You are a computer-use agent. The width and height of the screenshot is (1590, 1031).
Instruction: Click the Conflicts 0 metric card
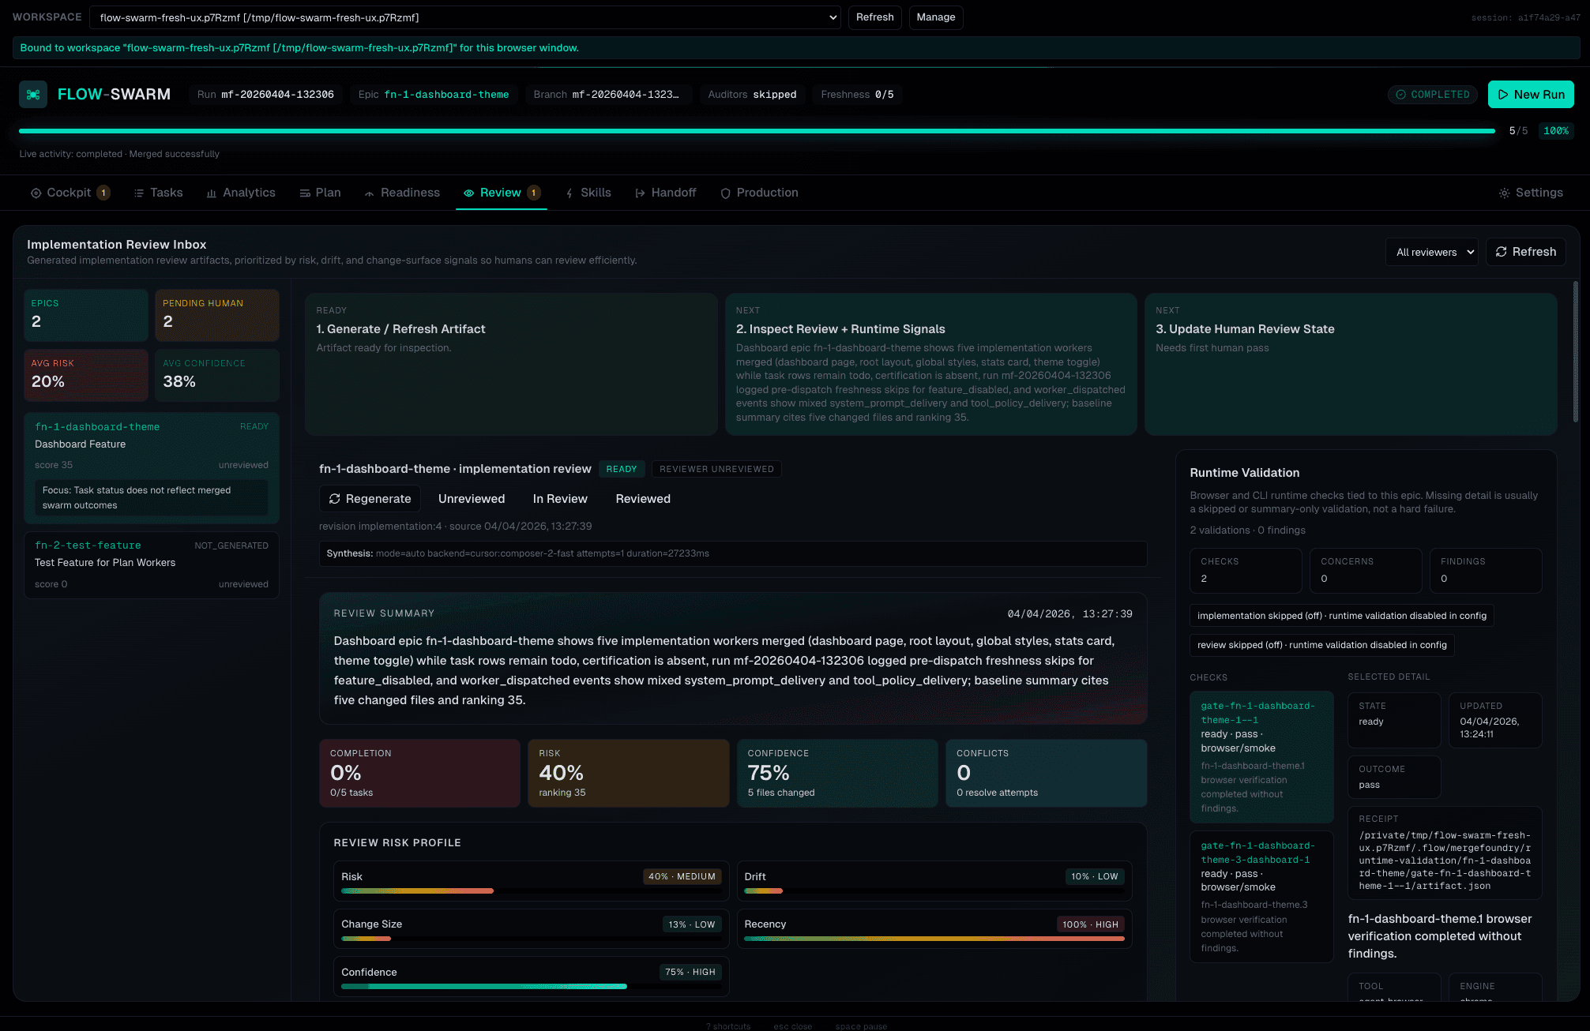[1046, 773]
